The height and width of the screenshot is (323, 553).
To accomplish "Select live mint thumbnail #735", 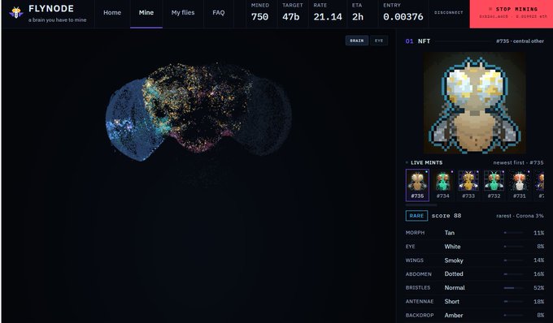I will click(417, 185).
